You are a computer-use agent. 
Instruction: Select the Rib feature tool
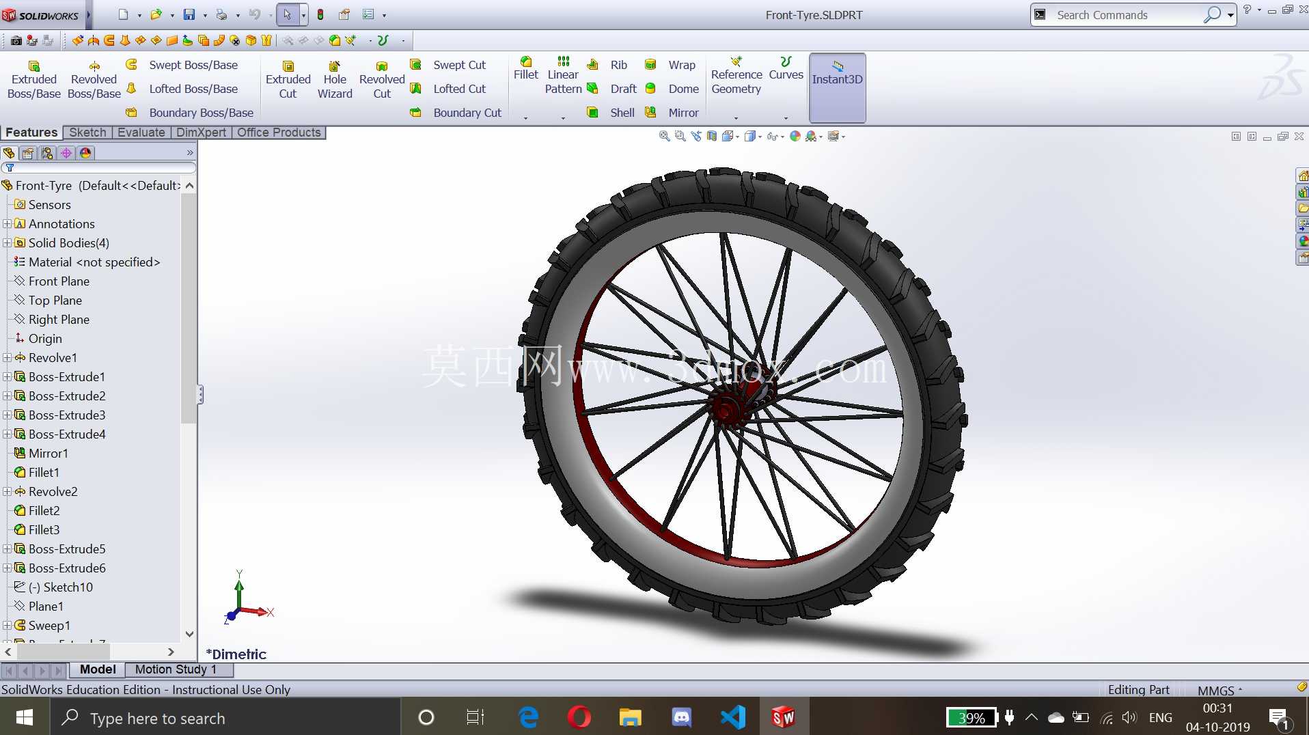pos(607,65)
